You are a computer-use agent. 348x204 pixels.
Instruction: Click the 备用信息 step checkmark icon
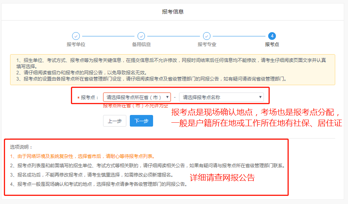(141, 36)
